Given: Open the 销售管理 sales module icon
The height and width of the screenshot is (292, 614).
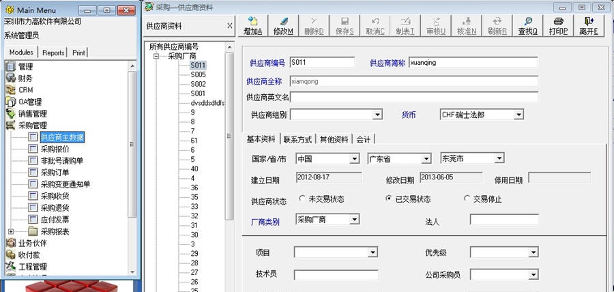Looking at the screenshot, I should click(10, 113).
